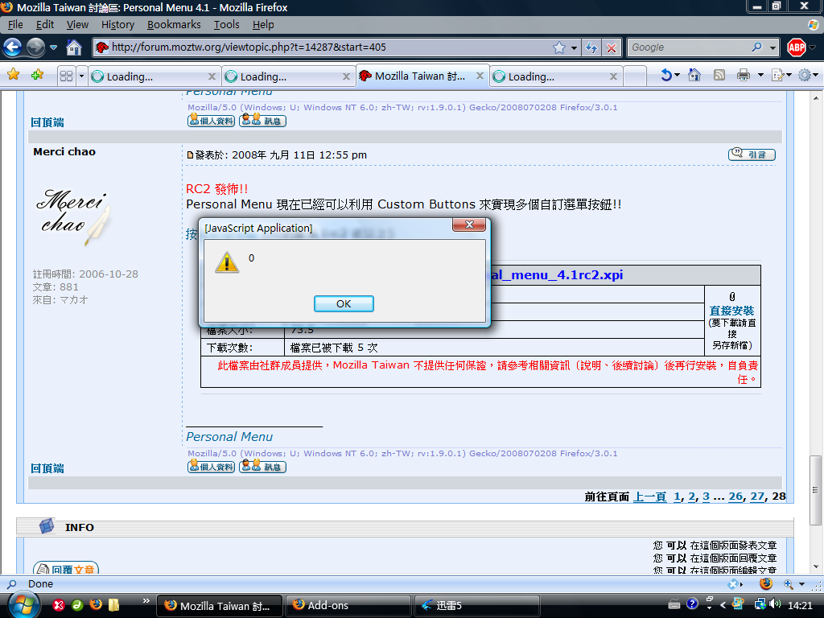Close the JavaScript Application dialog
Viewport: 824px width, 618px height.
coord(469,225)
